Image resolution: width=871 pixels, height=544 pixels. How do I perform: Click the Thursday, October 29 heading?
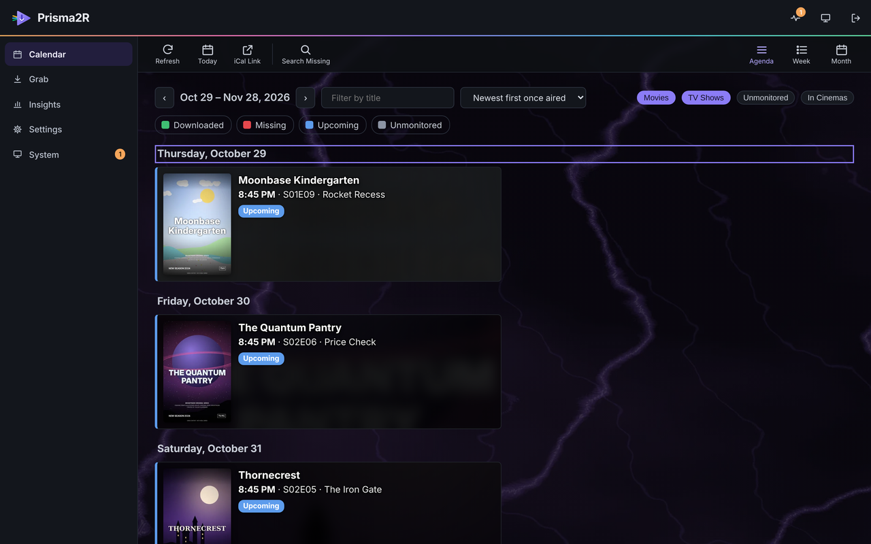coord(504,154)
